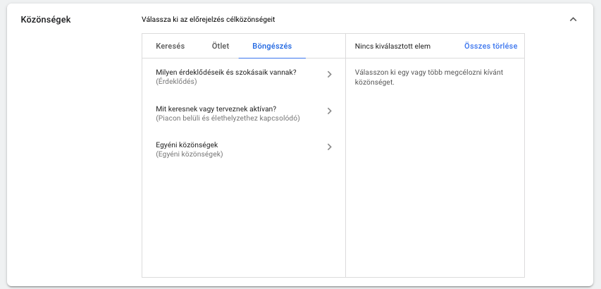This screenshot has width=601, height=289.
Task: Click the Közönségek section heading
Action: tap(46, 20)
